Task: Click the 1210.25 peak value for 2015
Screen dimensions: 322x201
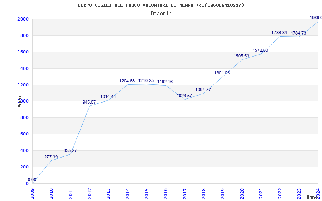Action: tap(146, 80)
